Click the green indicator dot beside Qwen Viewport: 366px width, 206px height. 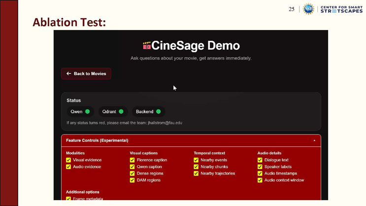pos(88,112)
